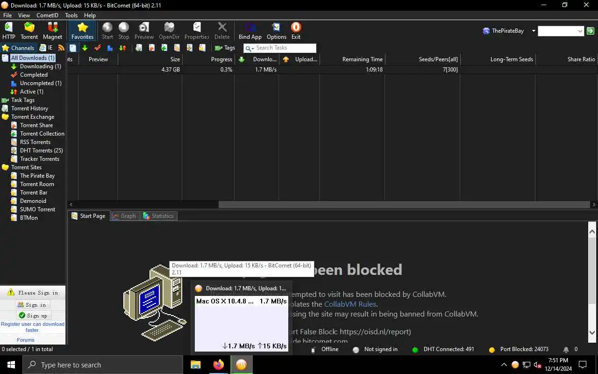Select Downloading (1) in sidebar
598x374 pixels.
pyautogui.click(x=40, y=66)
